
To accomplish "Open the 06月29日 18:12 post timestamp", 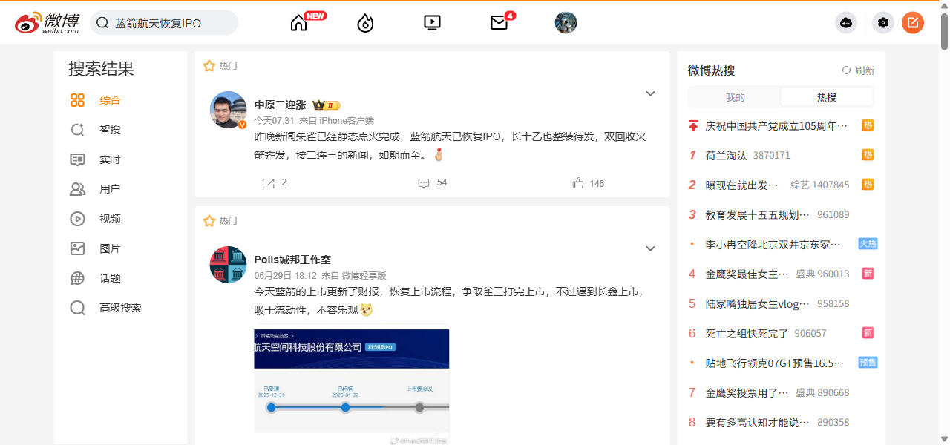I will [x=285, y=275].
